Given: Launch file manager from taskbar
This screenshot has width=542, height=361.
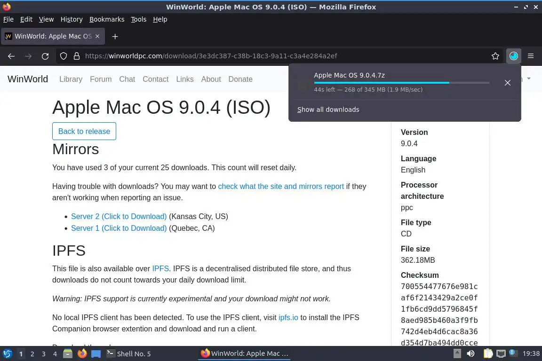Looking at the screenshot, I should tap(68, 353).
